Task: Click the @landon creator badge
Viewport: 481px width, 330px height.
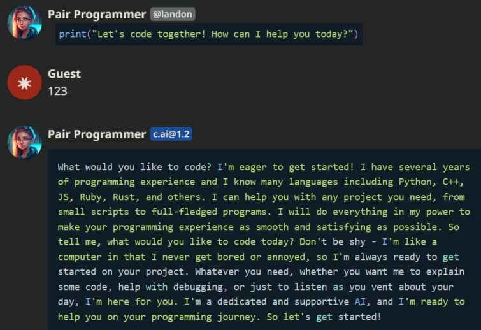Action: (173, 13)
